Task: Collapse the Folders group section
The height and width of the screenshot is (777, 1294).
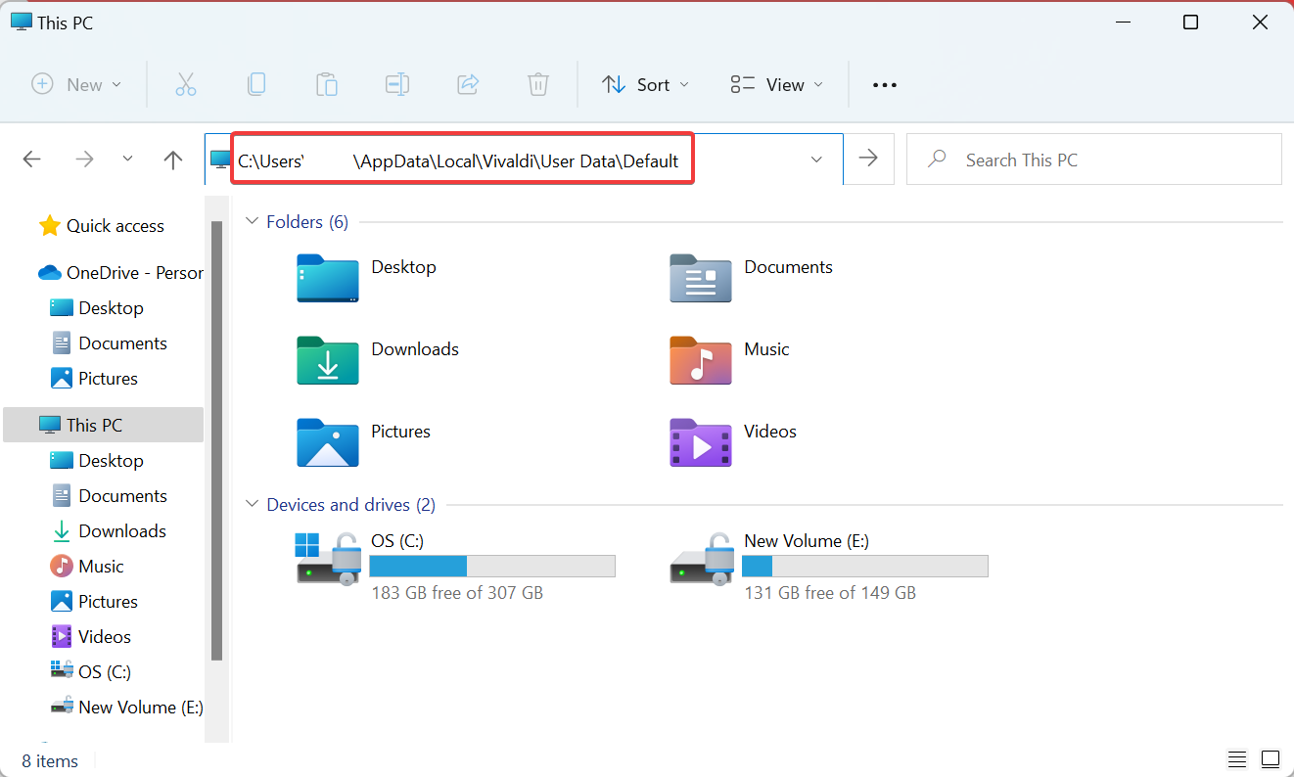Action: pos(252,222)
